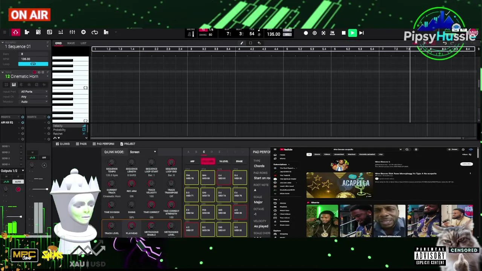Open the Input Port All Ports dropdown
Image resolution: width=482 pixels, height=271 pixels.
(x=34, y=91)
